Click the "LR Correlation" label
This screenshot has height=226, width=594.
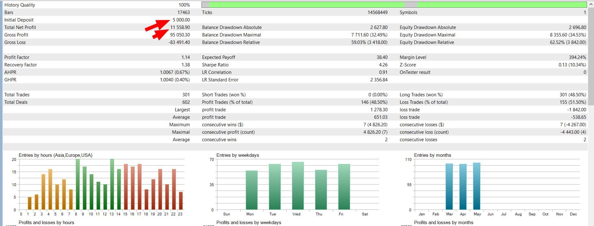point(217,72)
